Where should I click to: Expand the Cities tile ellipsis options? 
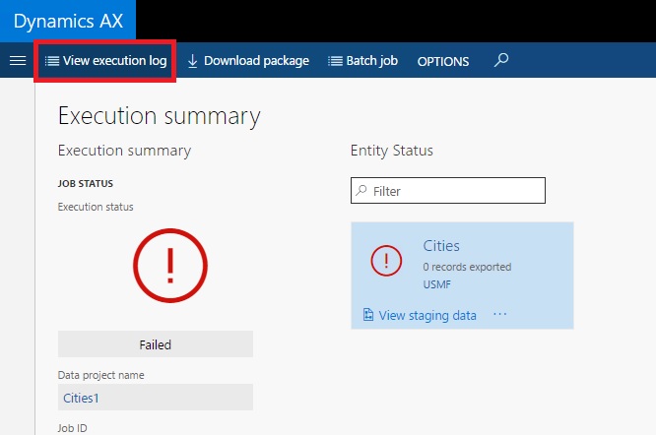tap(499, 315)
